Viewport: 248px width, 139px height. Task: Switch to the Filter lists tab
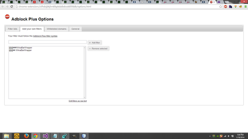point(12,29)
